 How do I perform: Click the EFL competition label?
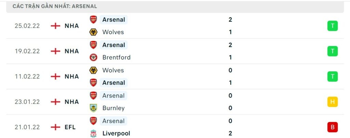click(x=70, y=127)
